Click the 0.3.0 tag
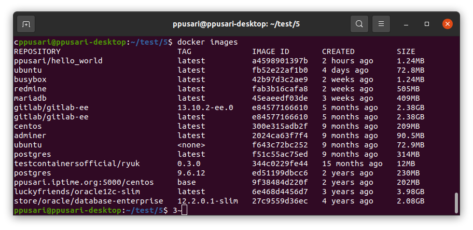 (189, 164)
